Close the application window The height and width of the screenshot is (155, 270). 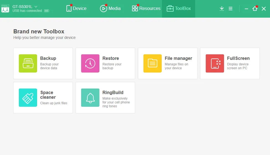point(264,9)
